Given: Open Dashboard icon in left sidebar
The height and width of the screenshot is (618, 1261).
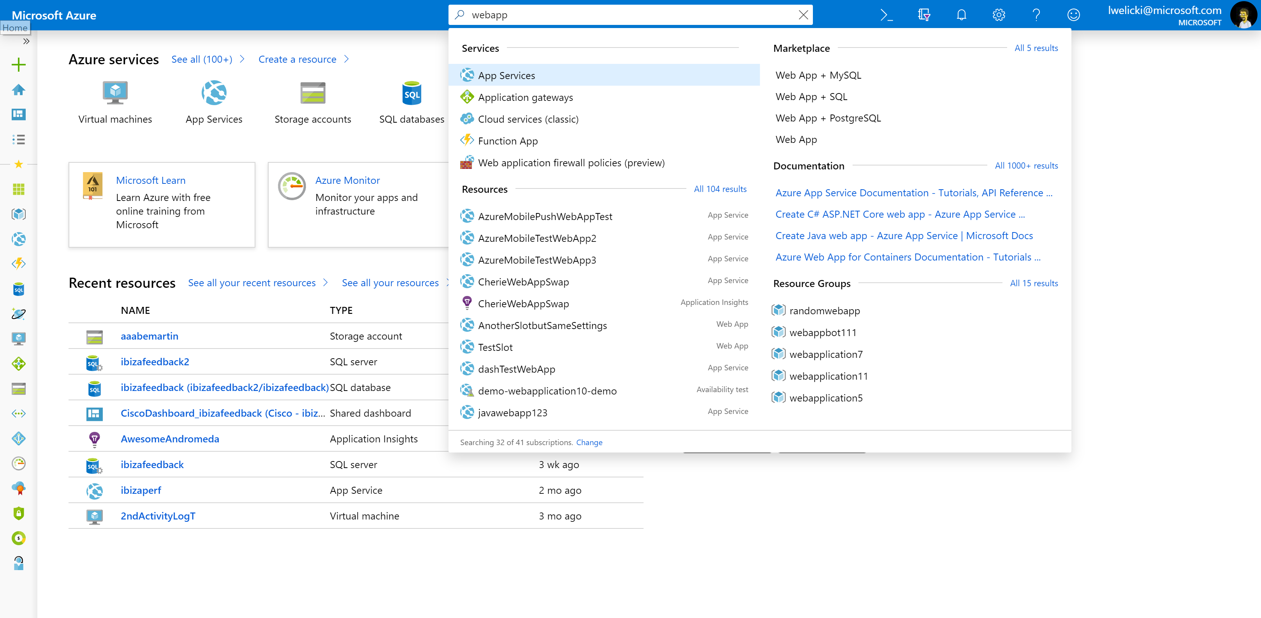Looking at the screenshot, I should click(19, 114).
